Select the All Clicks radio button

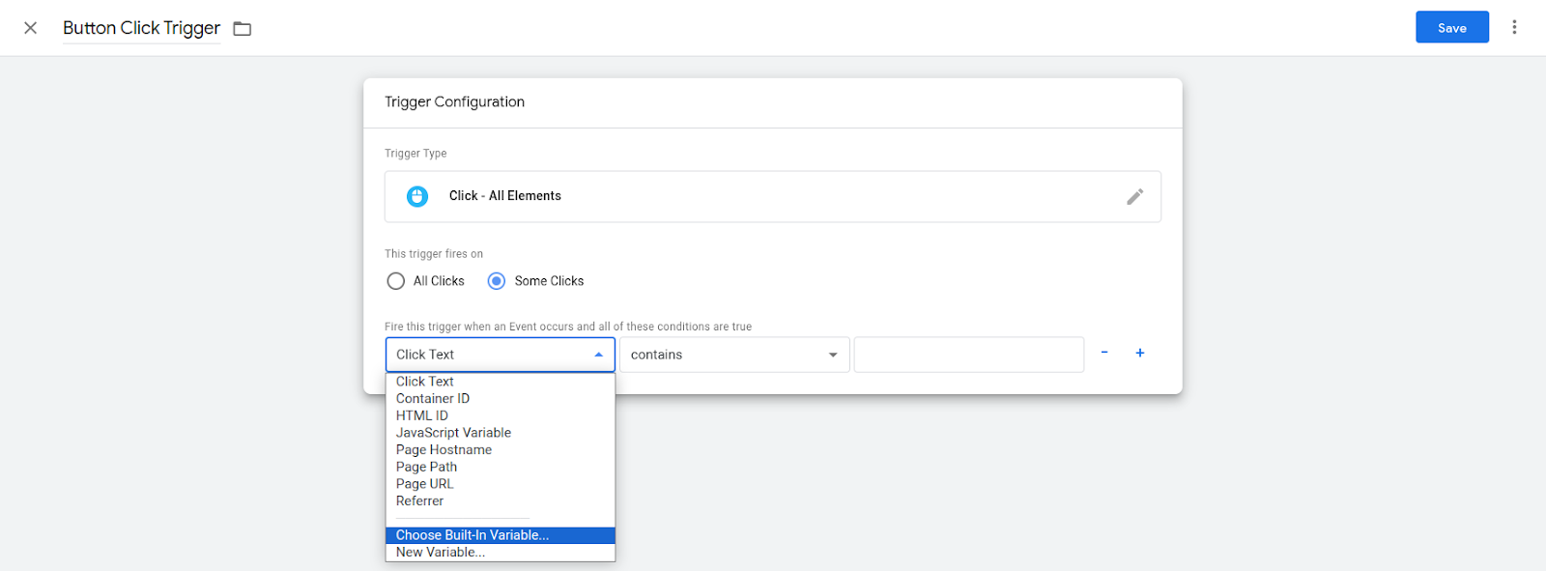coord(396,281)
